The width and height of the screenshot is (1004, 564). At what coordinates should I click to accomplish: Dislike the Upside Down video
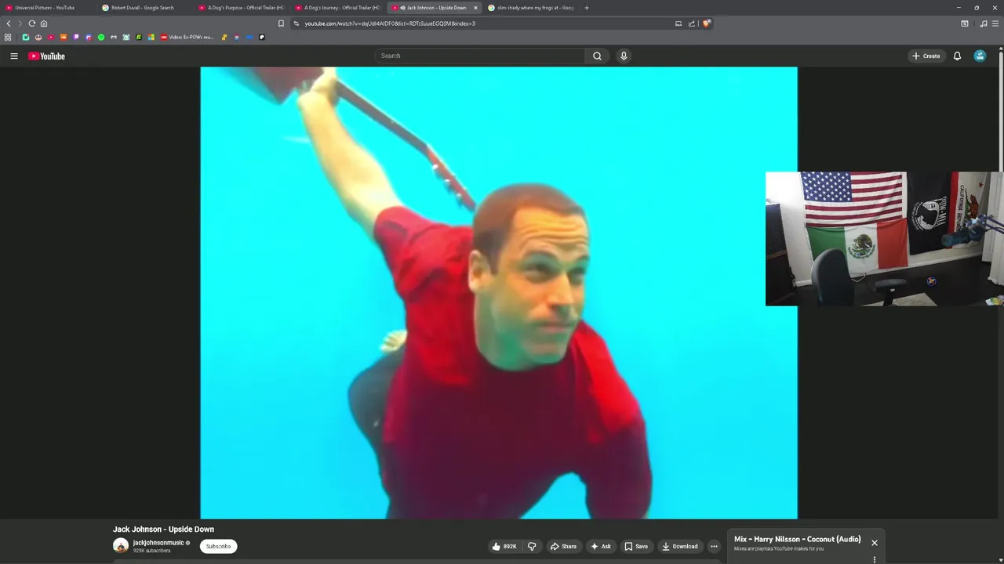click(532, 546)
